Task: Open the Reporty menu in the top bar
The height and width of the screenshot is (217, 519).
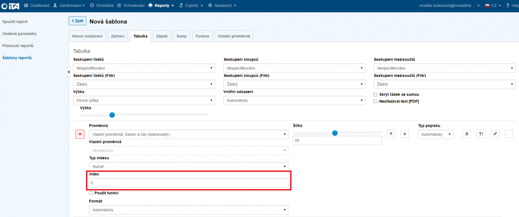Action: (x=161, y=6)
